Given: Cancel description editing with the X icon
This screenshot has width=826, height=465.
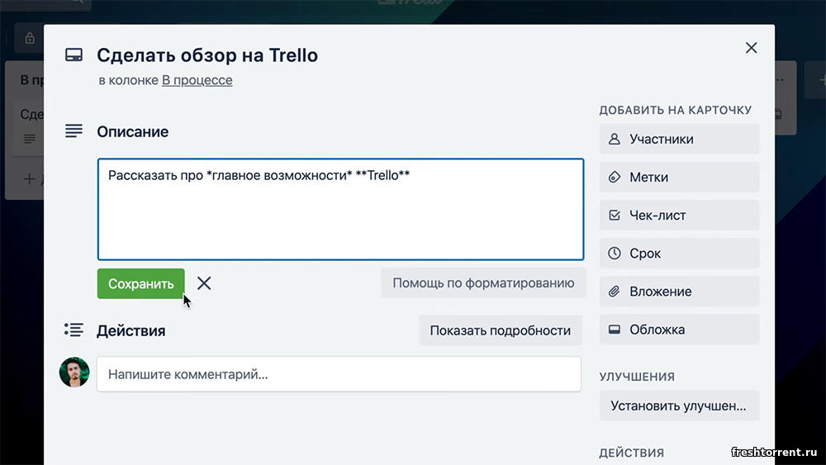Looking at the screenshot, I should pos(204,283).
